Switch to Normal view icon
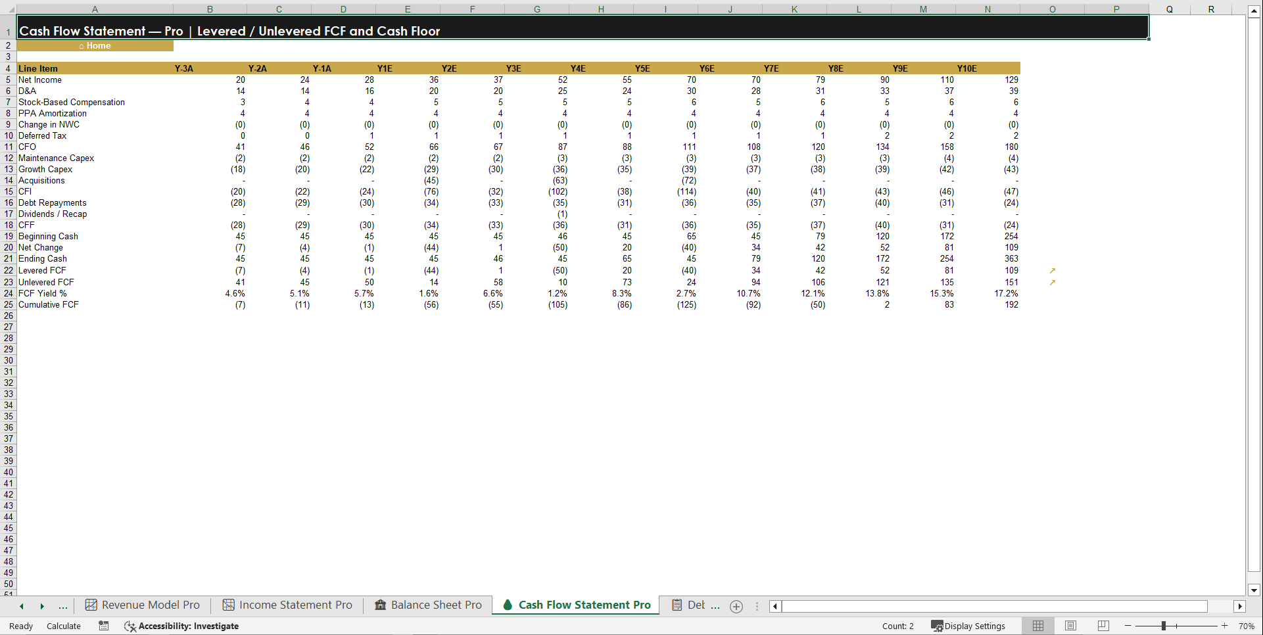Viewport: 1263px width, 635px height. coord(1038,626)
